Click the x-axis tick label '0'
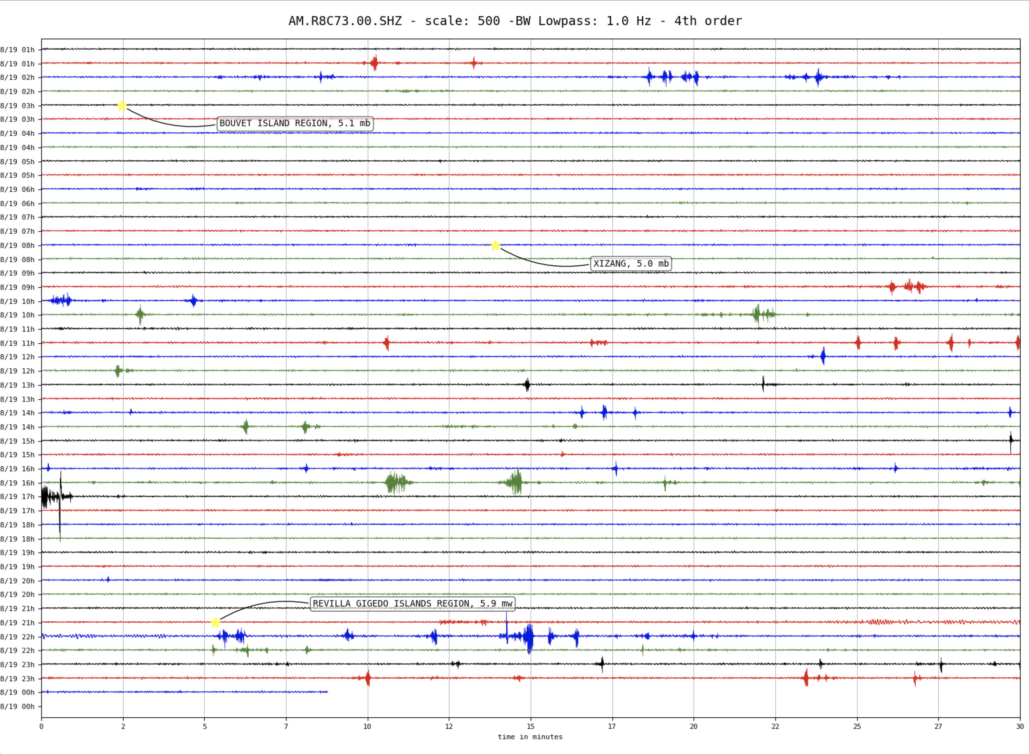 coord(42,727)
